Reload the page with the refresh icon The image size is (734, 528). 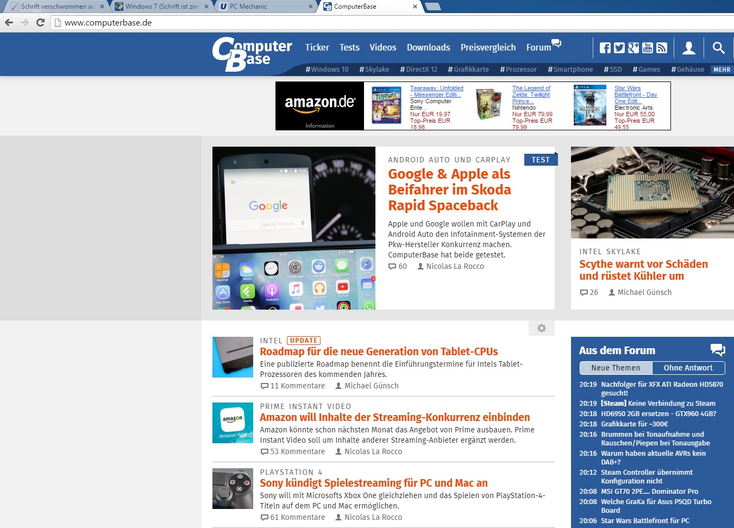pos(40,22)
